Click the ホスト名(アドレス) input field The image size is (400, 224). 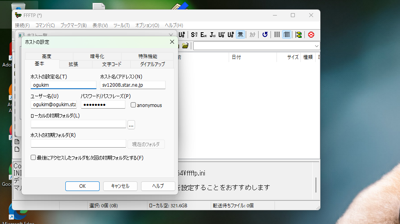[133, 85]
